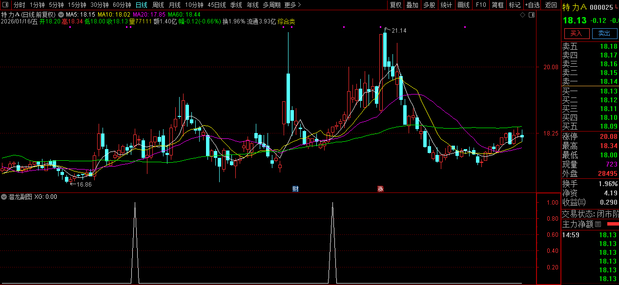Screen dimensions: 619x285
Task: Click the red 涨 marker on chart
Action: 380,189
